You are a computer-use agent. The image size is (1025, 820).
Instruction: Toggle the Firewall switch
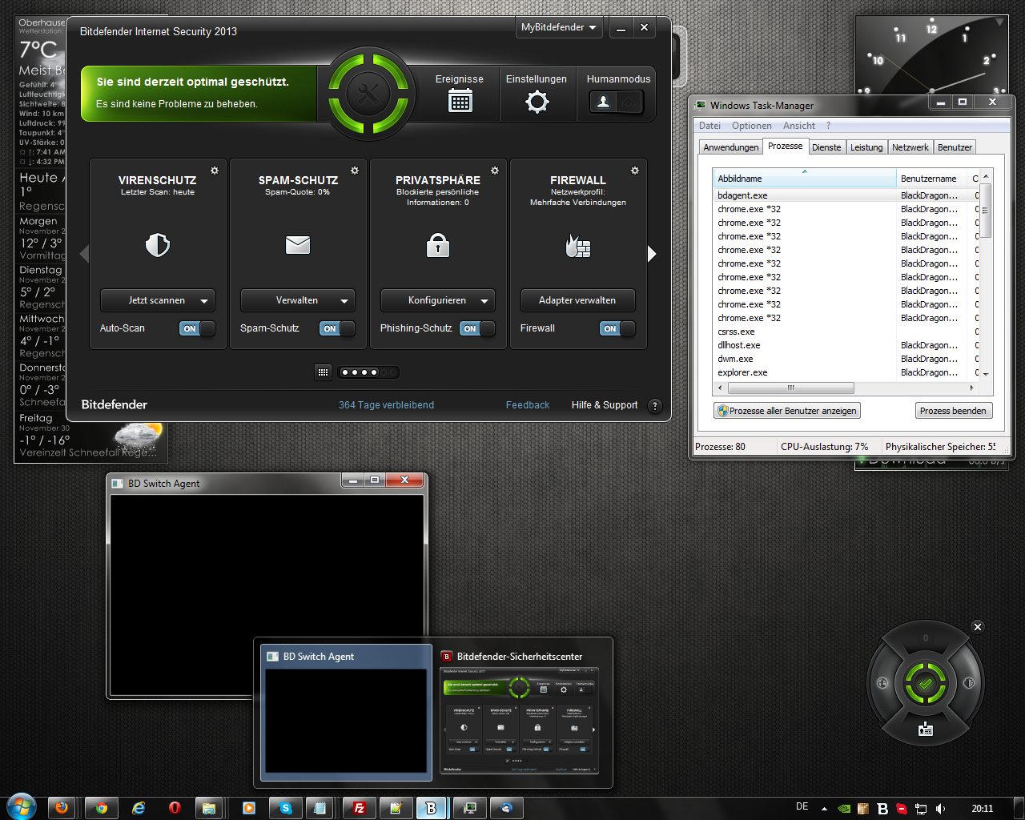617,328
